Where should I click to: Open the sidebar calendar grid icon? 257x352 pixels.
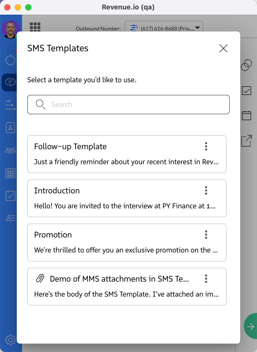[10, 173]
